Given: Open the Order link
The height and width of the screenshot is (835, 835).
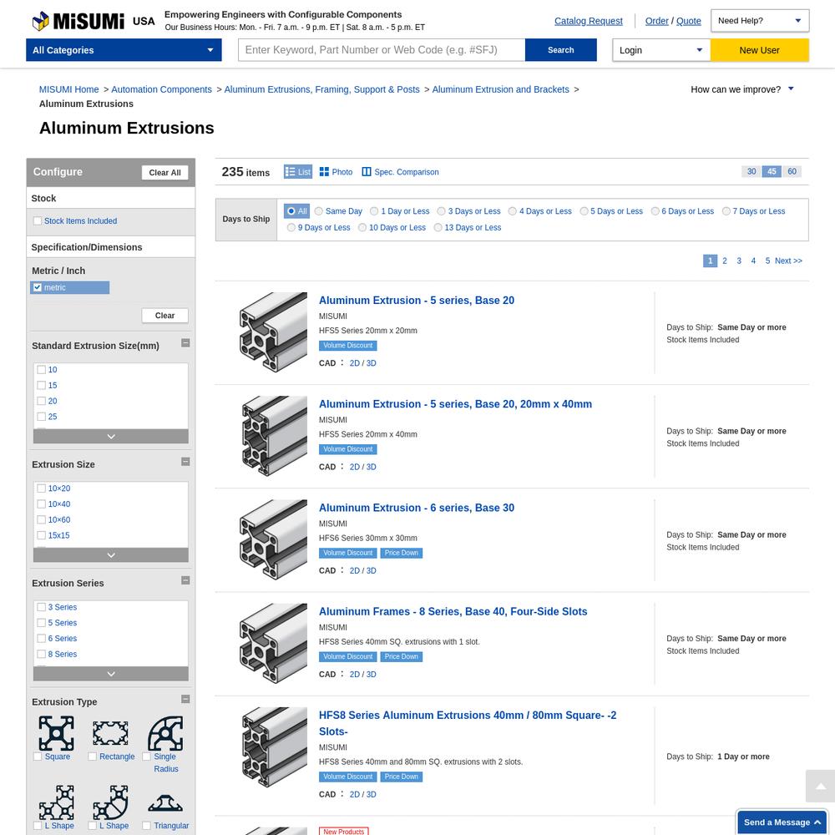Looking at the screenshot, I should pos(656,21).
